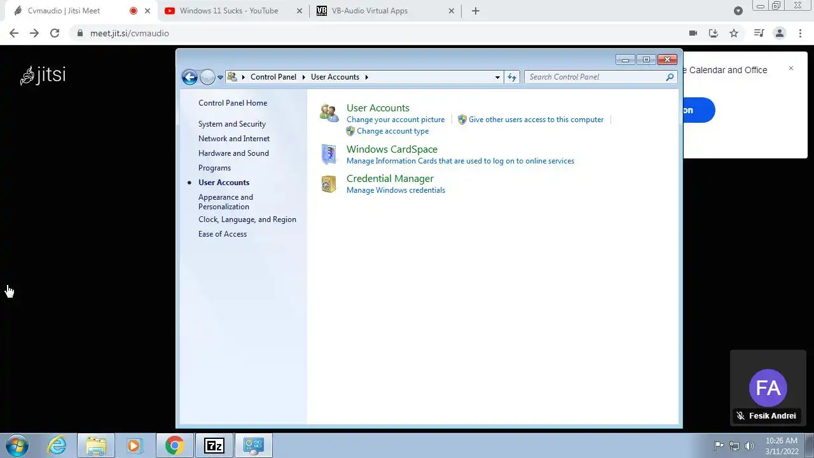
Task: Open 7-Zip from the taskbar
Action: tap(214, 445)
